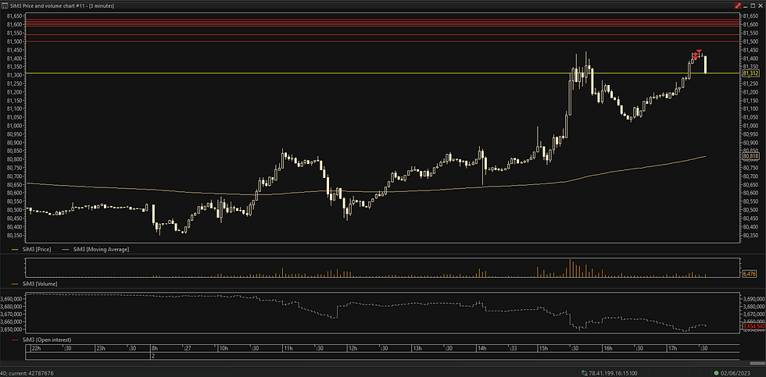
Task: Click the 80,818 moving average value label
Action: coord(750,156)
